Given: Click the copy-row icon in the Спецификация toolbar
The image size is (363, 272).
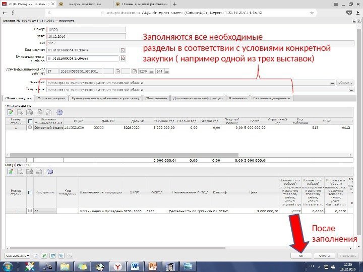Looking at the screenshot, I should 29,172.
